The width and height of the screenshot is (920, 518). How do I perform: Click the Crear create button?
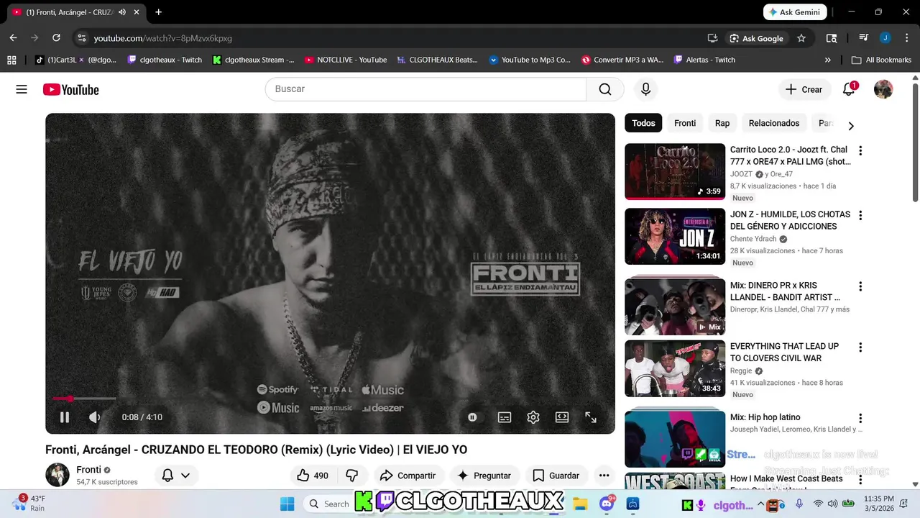coord(804,89)
